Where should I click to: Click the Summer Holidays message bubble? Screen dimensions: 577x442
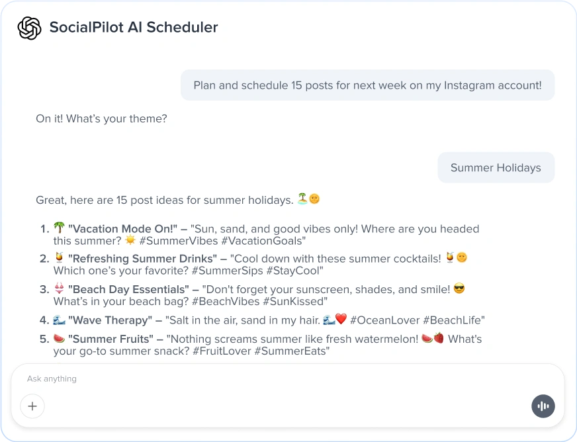tap(496, 168)
